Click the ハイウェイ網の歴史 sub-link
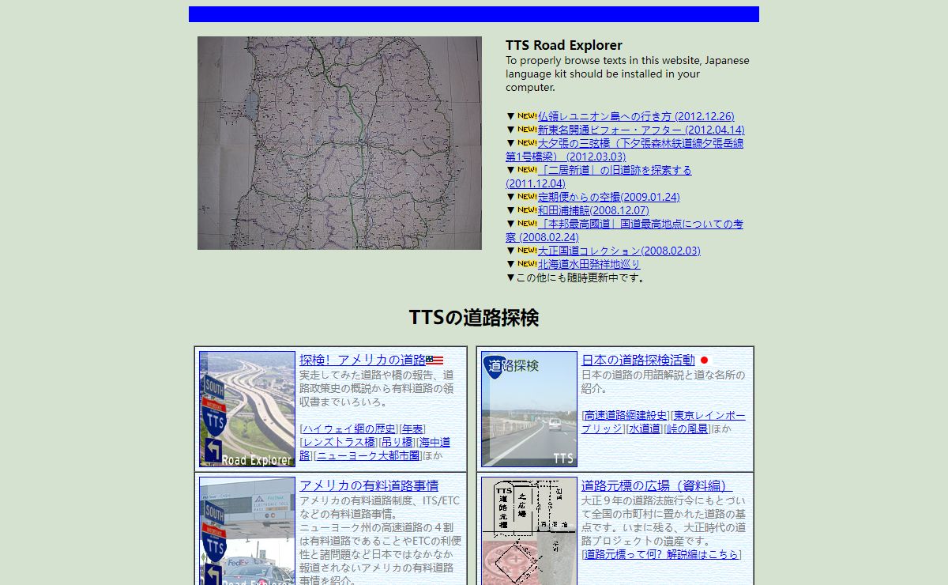948x585 pixels. [x=349, y=428]
